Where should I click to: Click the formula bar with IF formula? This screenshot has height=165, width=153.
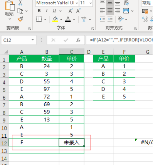click(119, 40)
